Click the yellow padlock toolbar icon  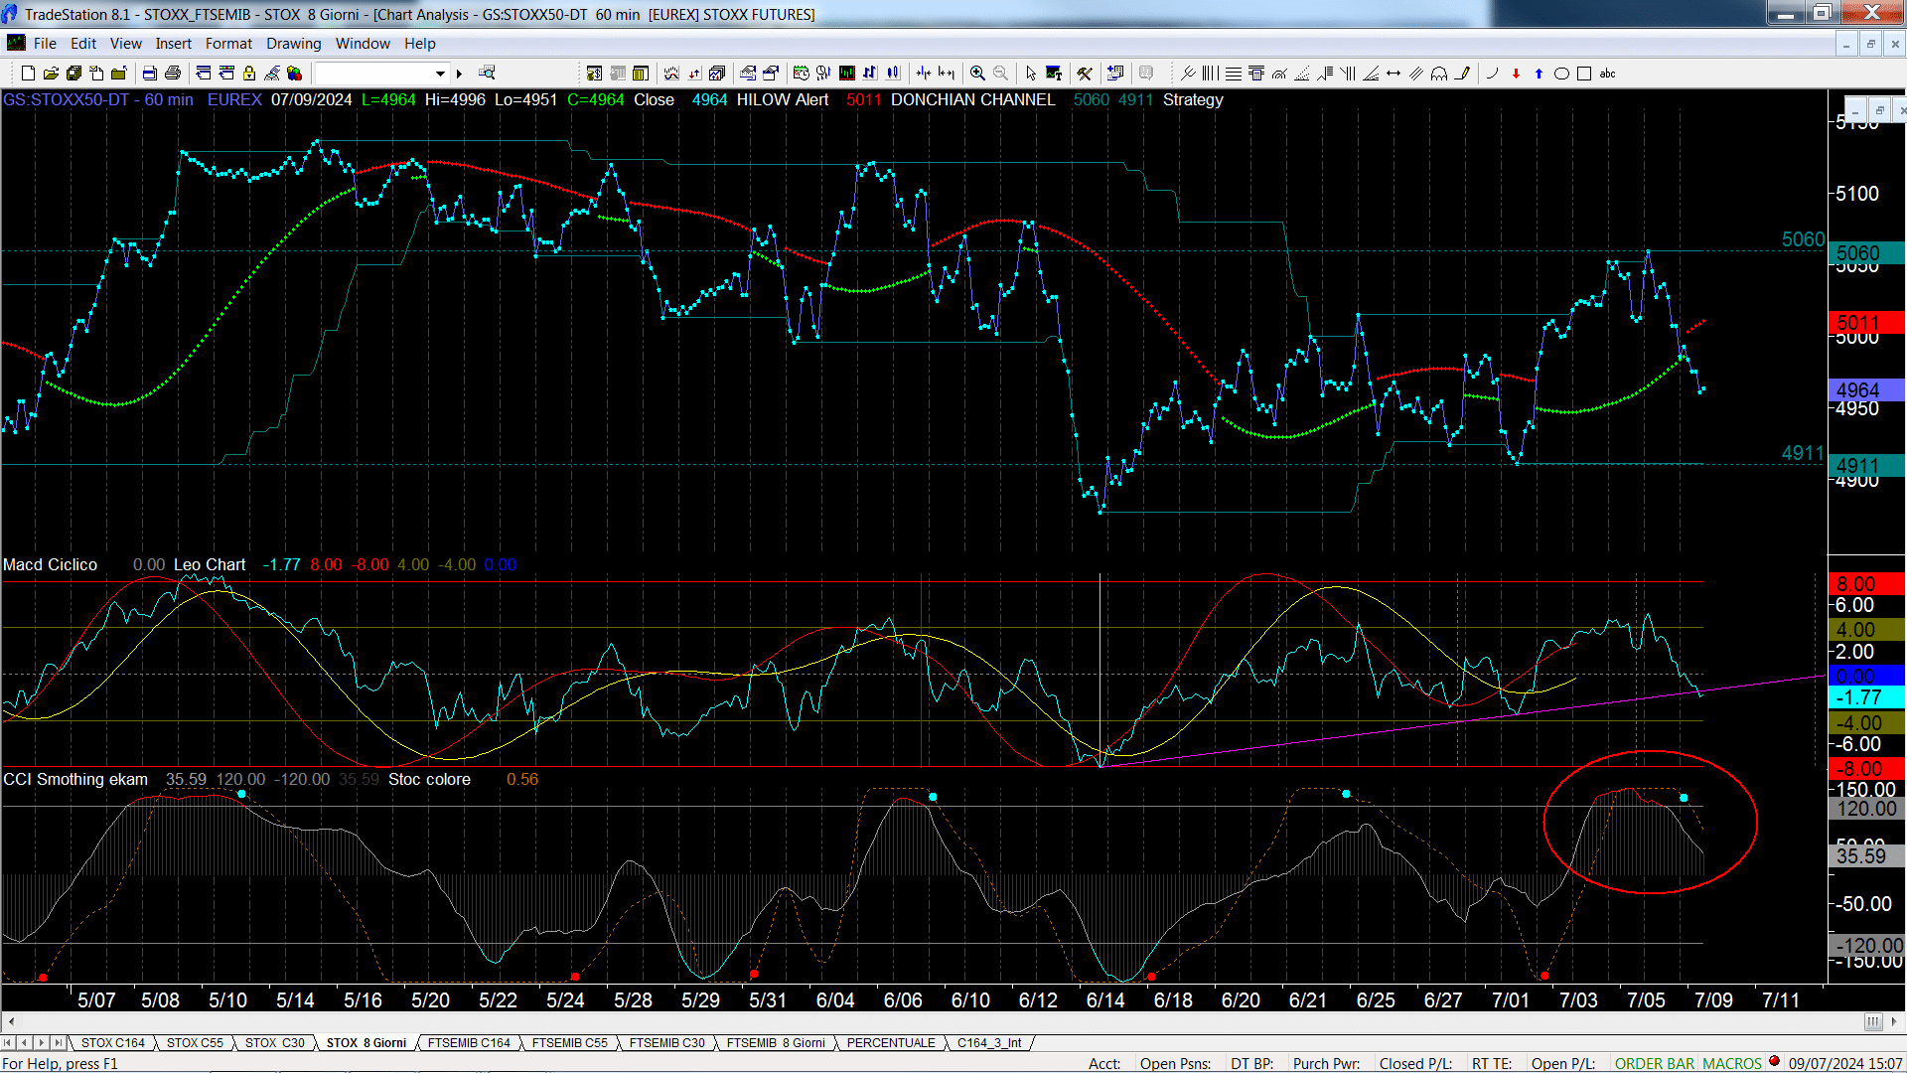tap(249, 74)
